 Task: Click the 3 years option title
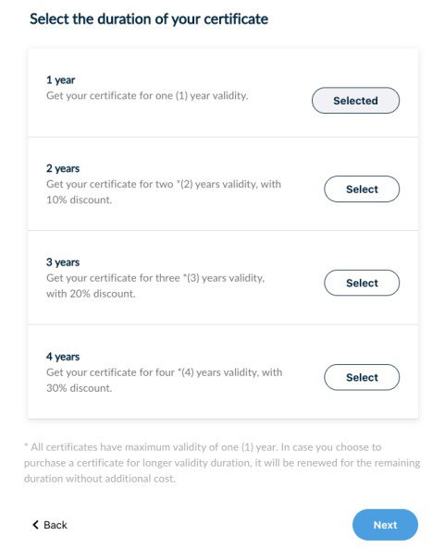point(63,262)
